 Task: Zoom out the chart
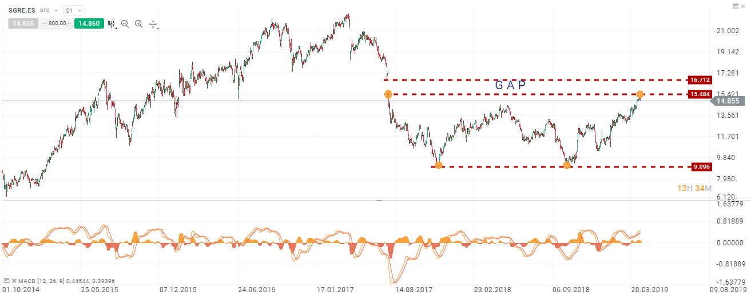pyautogui.click(x=125, y=24)
